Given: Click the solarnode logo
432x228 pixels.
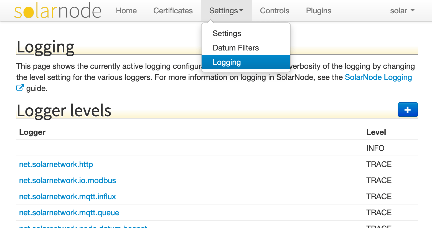Looking at the screenshot, I should (x=58, y=10).
